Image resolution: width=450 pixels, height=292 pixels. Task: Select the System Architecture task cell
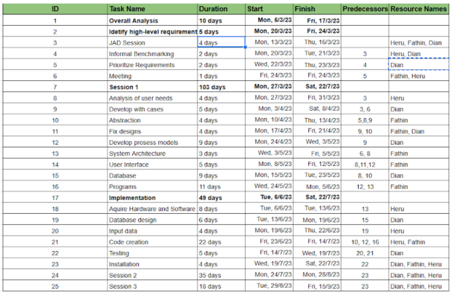[x=152, y=153]
